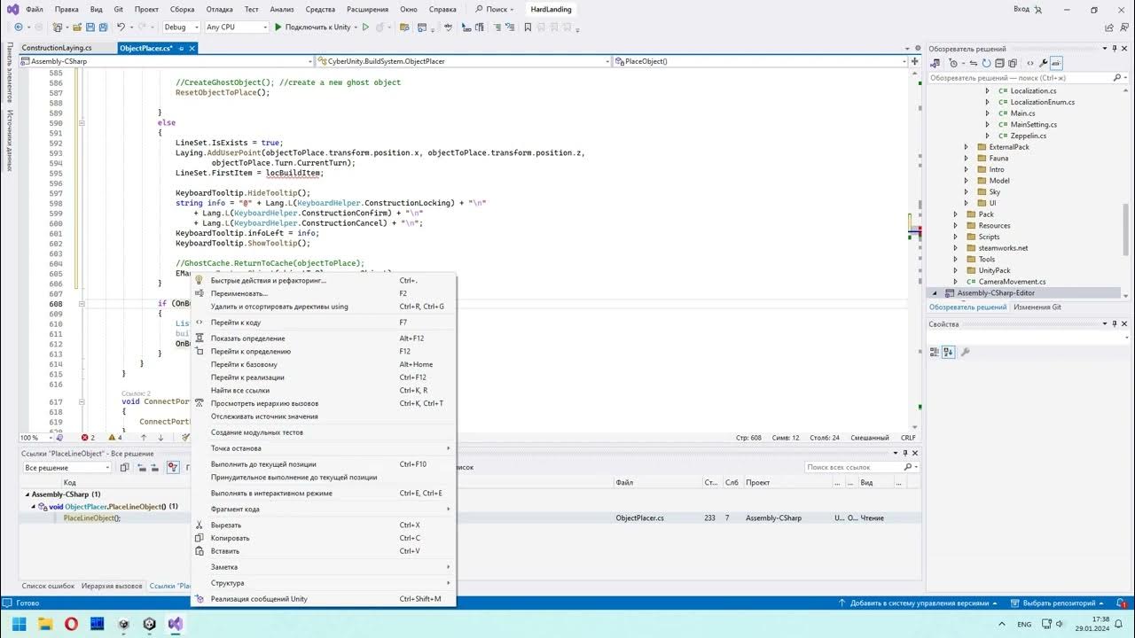Open Все решение scope dropdown

[67, 467]
